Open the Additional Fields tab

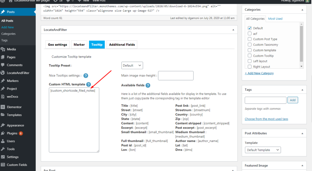122,45
